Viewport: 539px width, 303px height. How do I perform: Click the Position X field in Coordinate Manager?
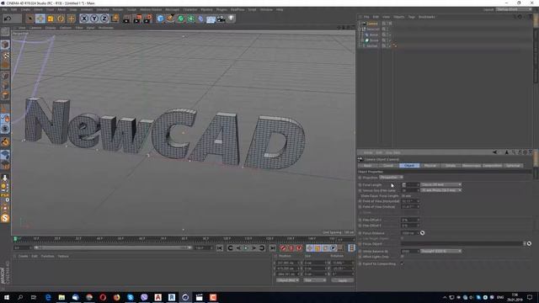[x=288, y=263]
